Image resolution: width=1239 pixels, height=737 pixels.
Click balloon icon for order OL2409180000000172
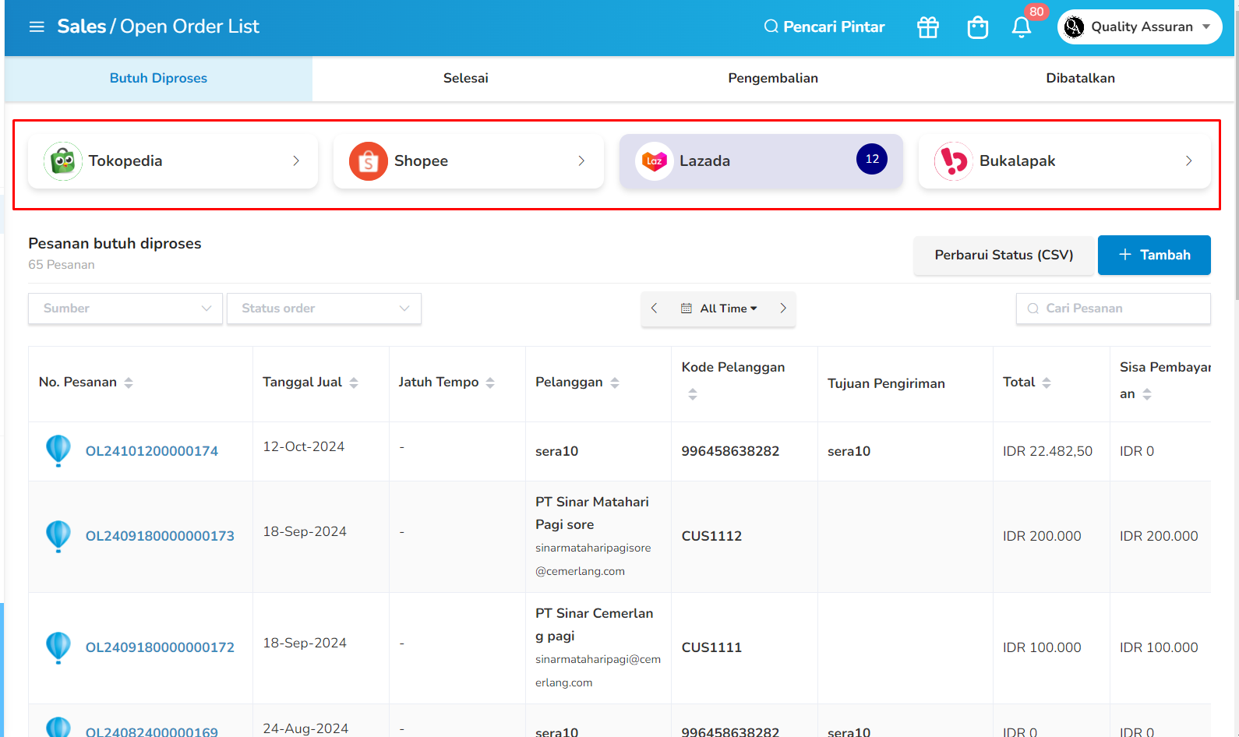point(58,647)
